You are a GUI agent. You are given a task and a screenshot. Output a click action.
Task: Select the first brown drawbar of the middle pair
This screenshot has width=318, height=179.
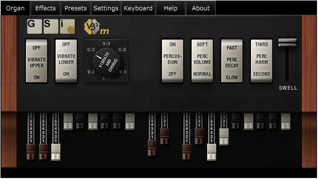[152, 148]
